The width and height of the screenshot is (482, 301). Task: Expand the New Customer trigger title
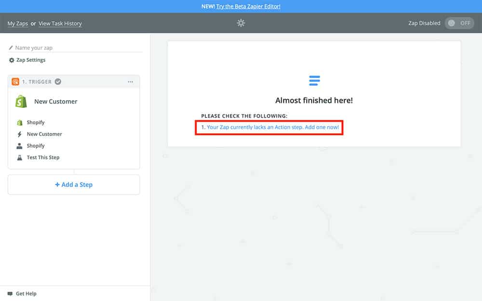[x=55, y=102]
